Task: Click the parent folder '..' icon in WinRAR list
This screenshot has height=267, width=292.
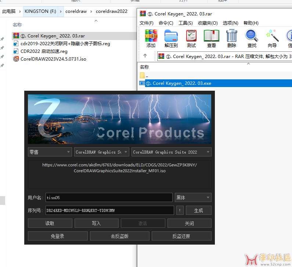Action: pos(142,75)
